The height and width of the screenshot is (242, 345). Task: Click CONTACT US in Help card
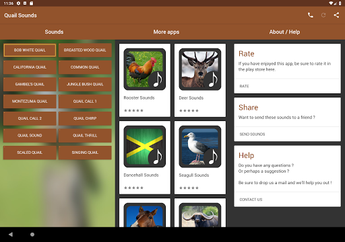pos(251,200)
